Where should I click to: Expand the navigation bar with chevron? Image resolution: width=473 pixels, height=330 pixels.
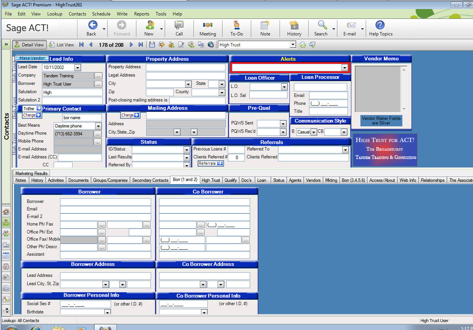click(6, 45)
